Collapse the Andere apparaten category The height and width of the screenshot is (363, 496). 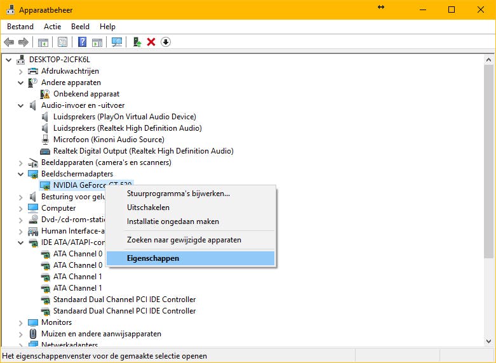(x=20, y=83)
